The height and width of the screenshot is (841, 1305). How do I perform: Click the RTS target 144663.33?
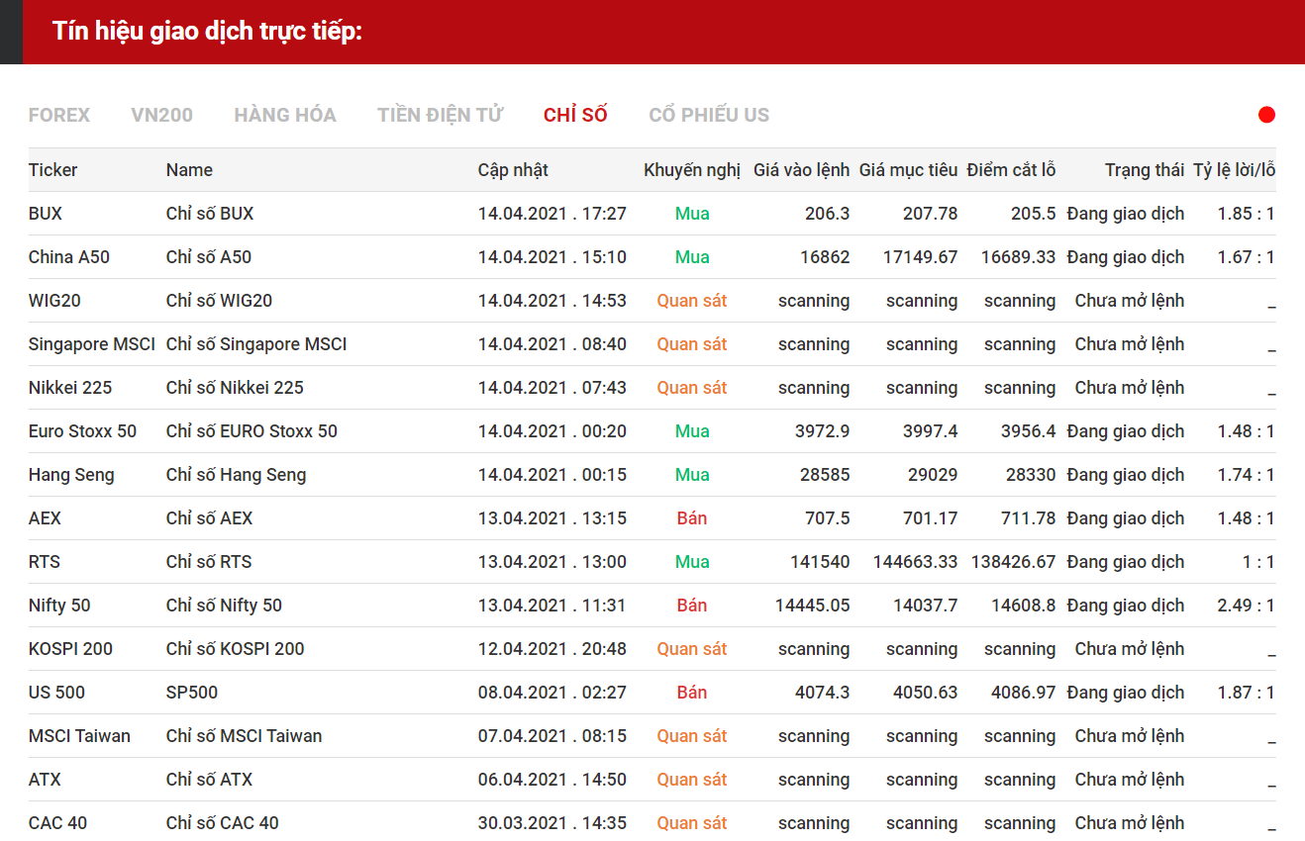click(916, 562)
